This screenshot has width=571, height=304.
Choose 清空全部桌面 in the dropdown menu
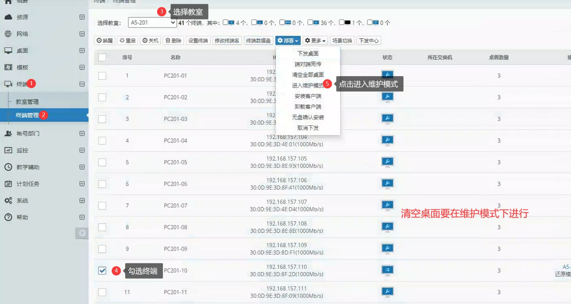(x=308, y=75)
